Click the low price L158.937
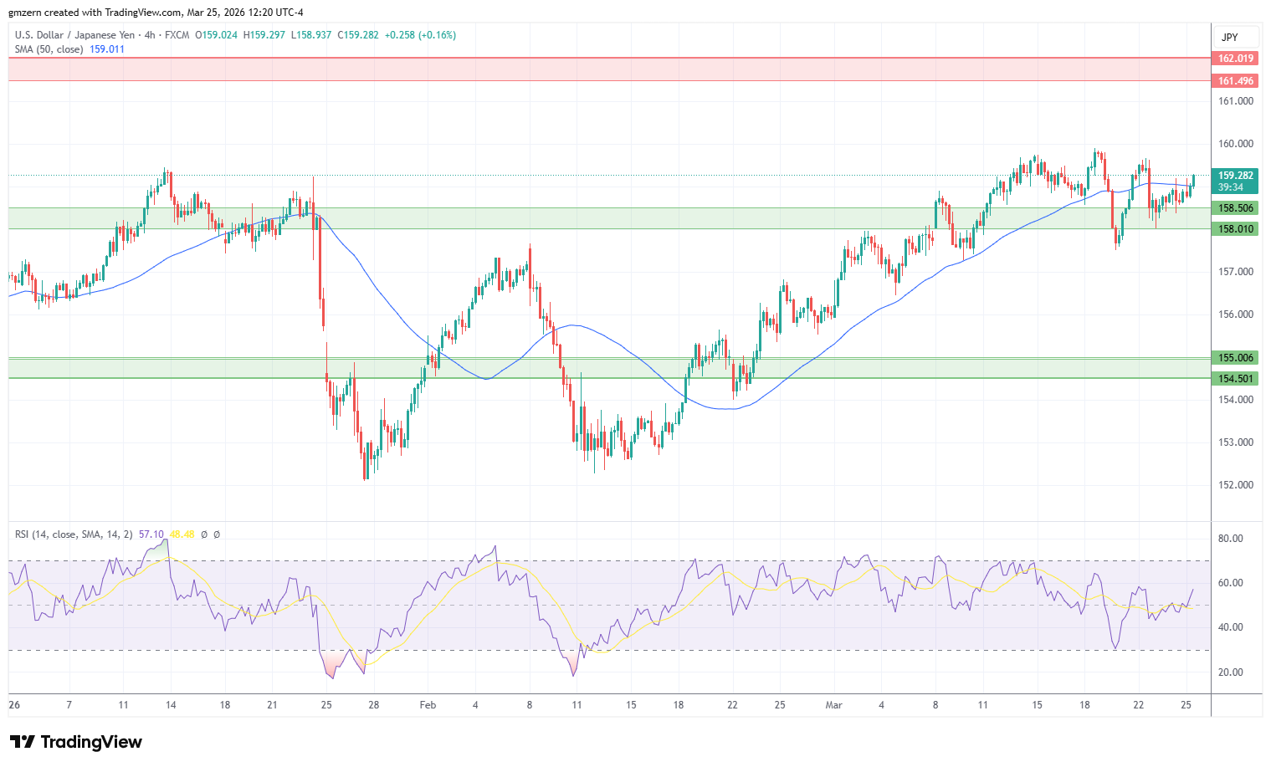1271x767 pixels. point(311,35)
